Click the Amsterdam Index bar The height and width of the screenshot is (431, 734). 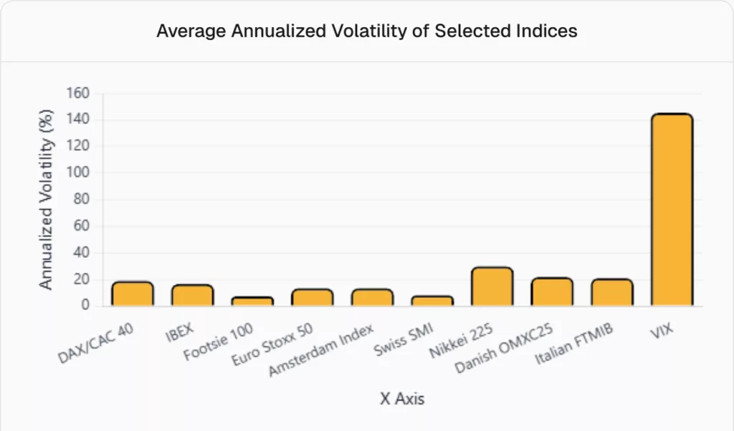point(372,298)
